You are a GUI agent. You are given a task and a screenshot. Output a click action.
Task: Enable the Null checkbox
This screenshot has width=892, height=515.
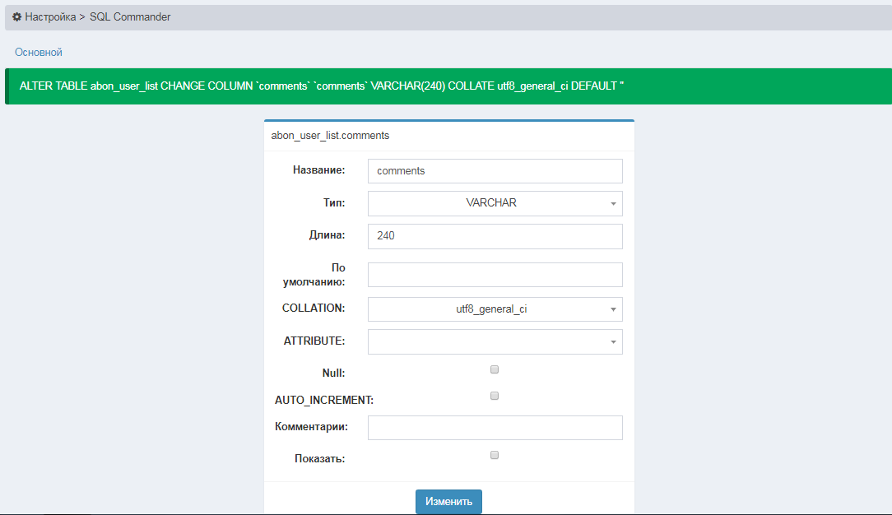495,369
